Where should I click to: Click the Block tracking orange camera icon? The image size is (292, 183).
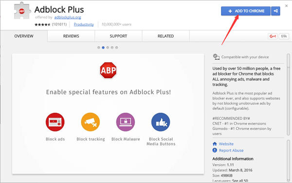click(91, 122)
